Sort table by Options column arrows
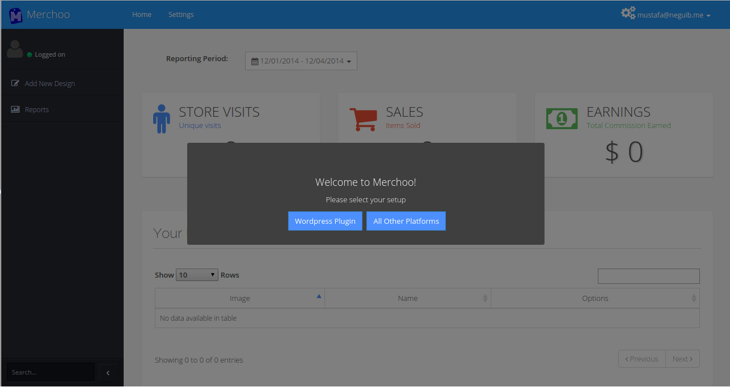The height and width of the screenshot is (387, 730). 694,298
